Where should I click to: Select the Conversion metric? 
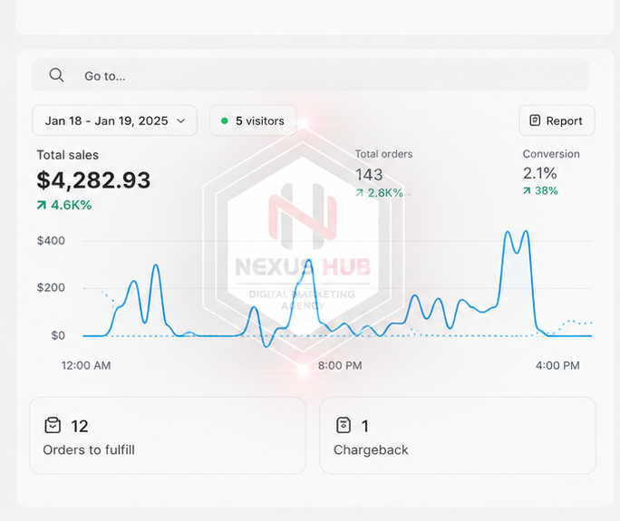(551, 154)
